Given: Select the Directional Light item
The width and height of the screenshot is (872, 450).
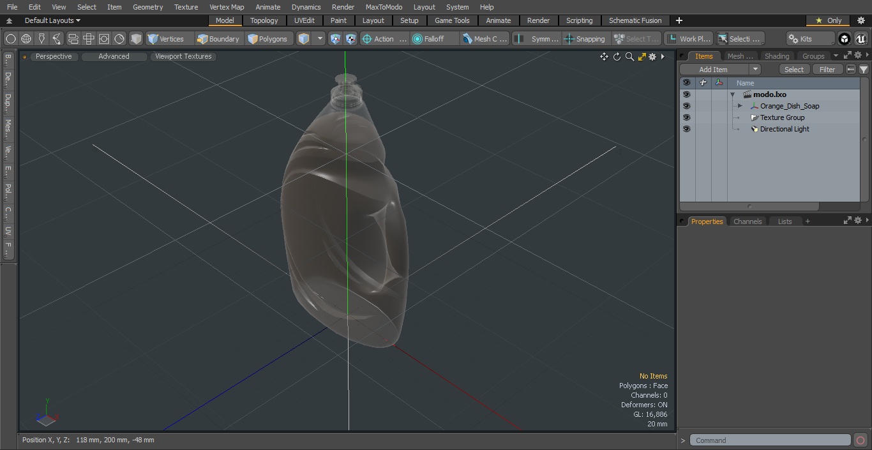Looking at the screenshot, I should pos(785,129).
